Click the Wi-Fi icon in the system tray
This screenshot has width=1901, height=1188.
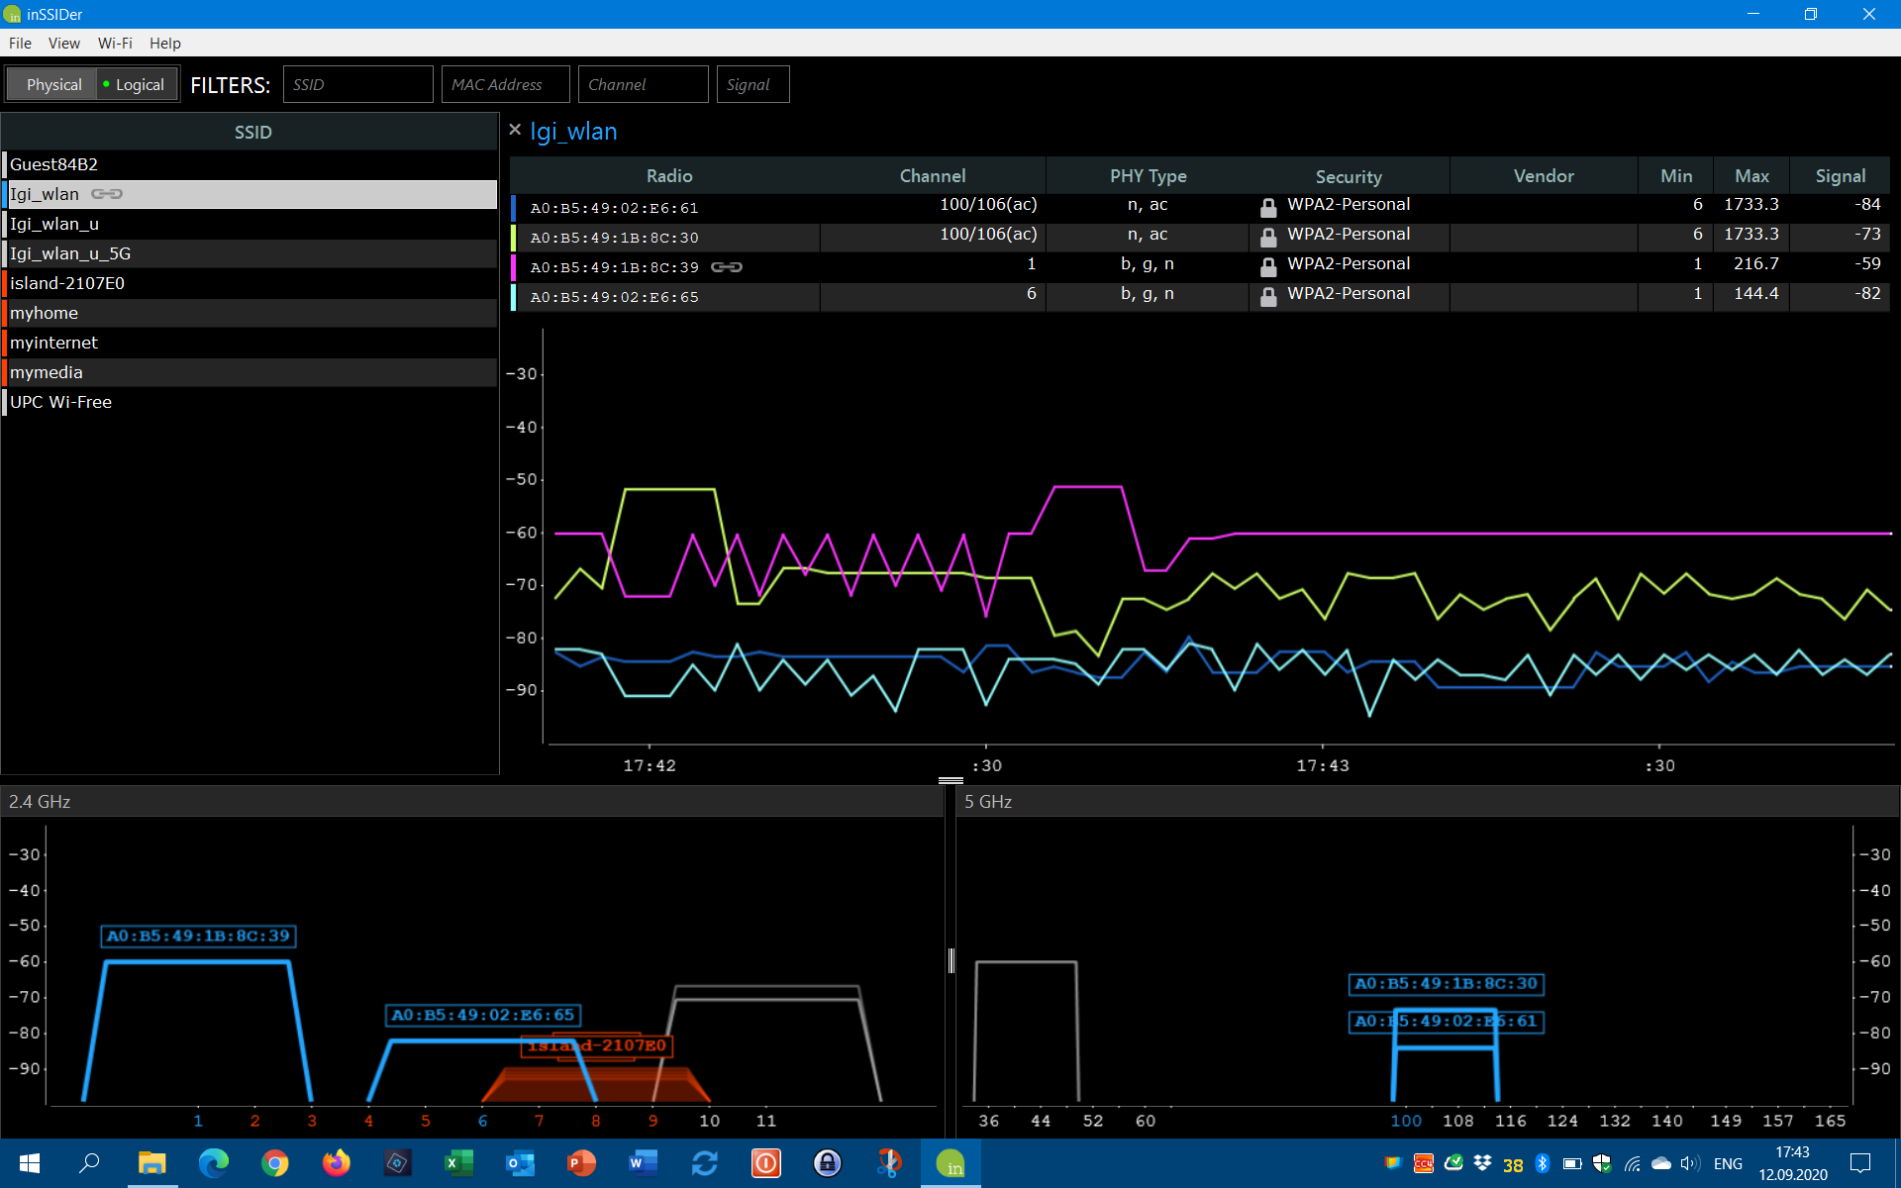pyautogui.click(x=1630, y=1163)
